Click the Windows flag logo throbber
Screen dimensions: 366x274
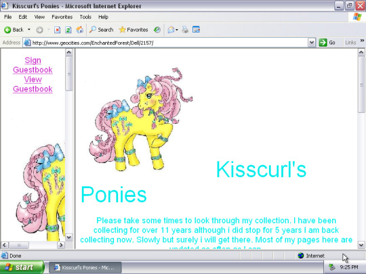357,17
